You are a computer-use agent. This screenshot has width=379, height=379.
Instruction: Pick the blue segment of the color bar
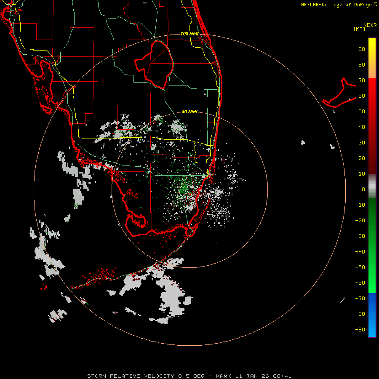coord(372,315)
